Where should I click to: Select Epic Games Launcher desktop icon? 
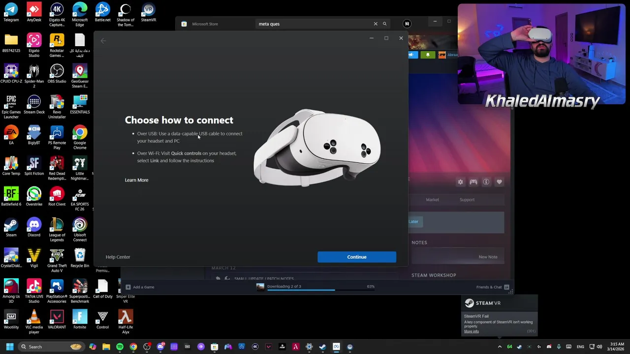pos(11,107)
